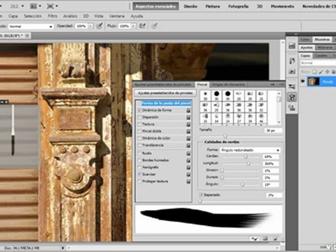Open the Arrange Documents icon
Viewport: 336px width, 252px height.
[34, 6]
